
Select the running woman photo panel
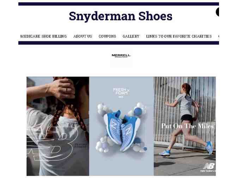(185, 126)
